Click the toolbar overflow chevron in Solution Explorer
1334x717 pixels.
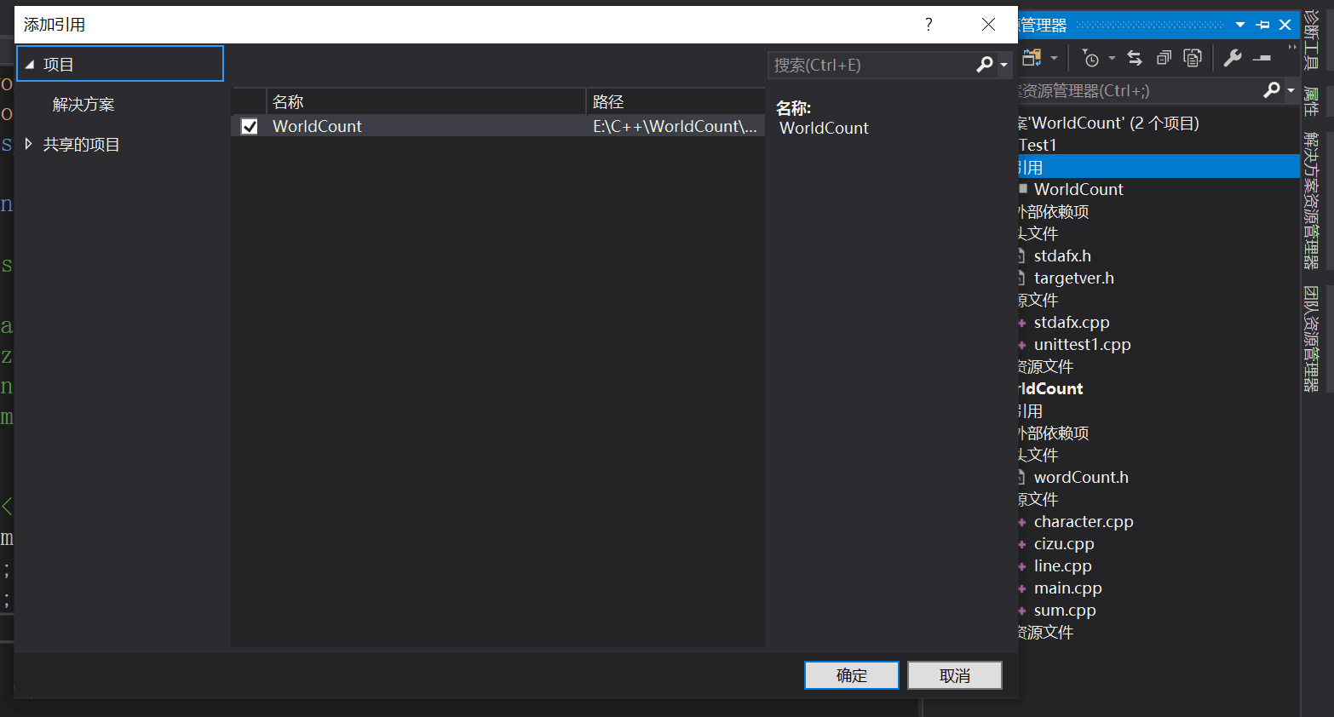coord(1293,48)
